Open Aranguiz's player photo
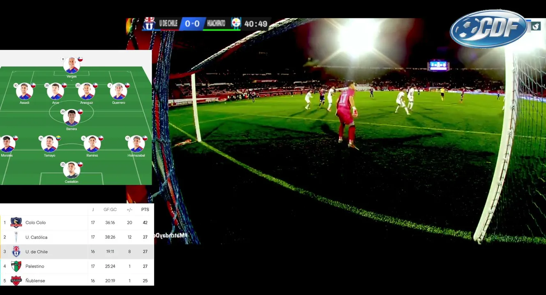 pyautogui.click(x=86, y=91)
